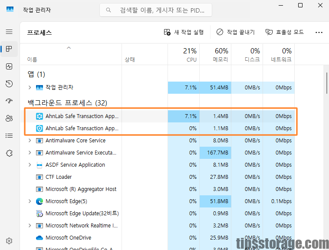Screen dimensions: 329x250
Task: Sort by the 이름 column header
Action: click(x=71, y=55)
